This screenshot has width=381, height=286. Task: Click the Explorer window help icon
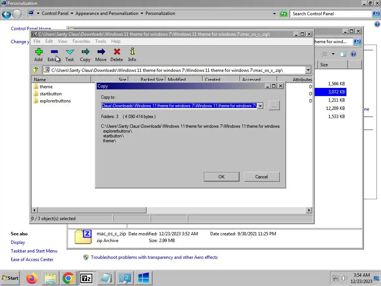point(353,54)
